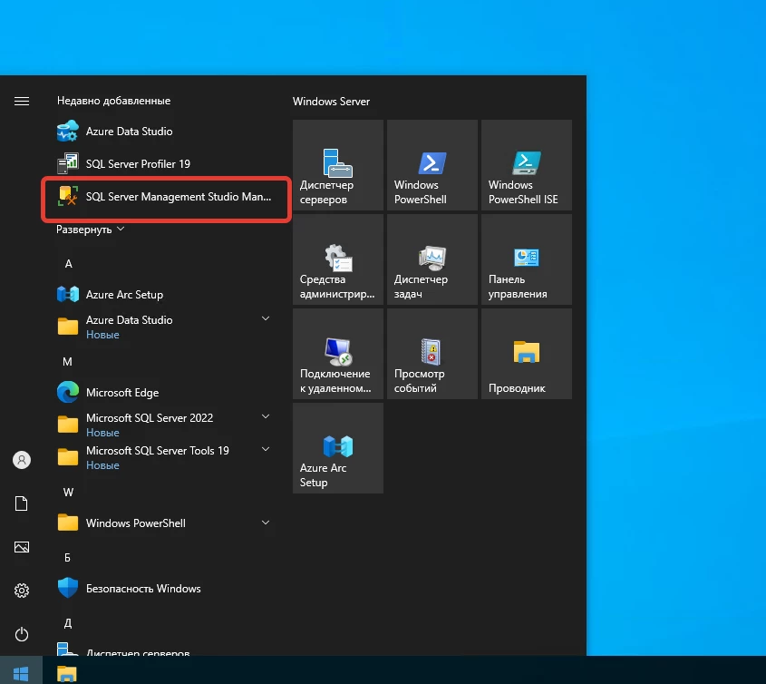Expand the Развернуть recently added list
The width and height of the screenshot is (766, 684).
pos(90,230)
